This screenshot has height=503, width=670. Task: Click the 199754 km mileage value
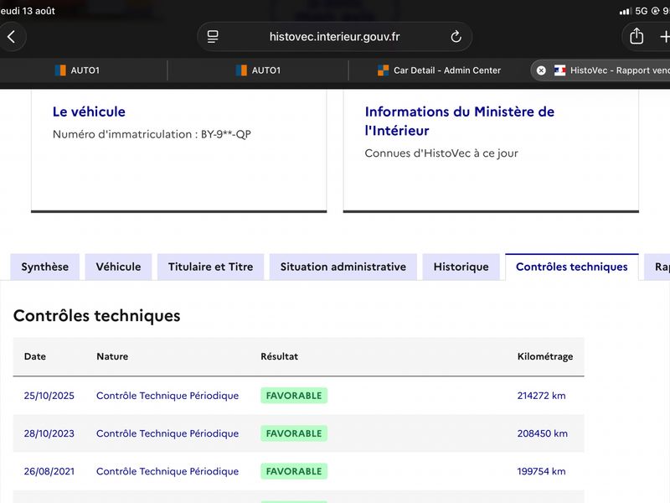tap(541, 471)
